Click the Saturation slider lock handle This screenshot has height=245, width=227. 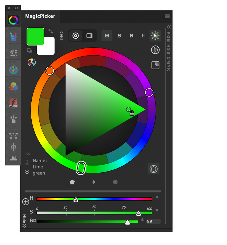(x=138, y=213)
